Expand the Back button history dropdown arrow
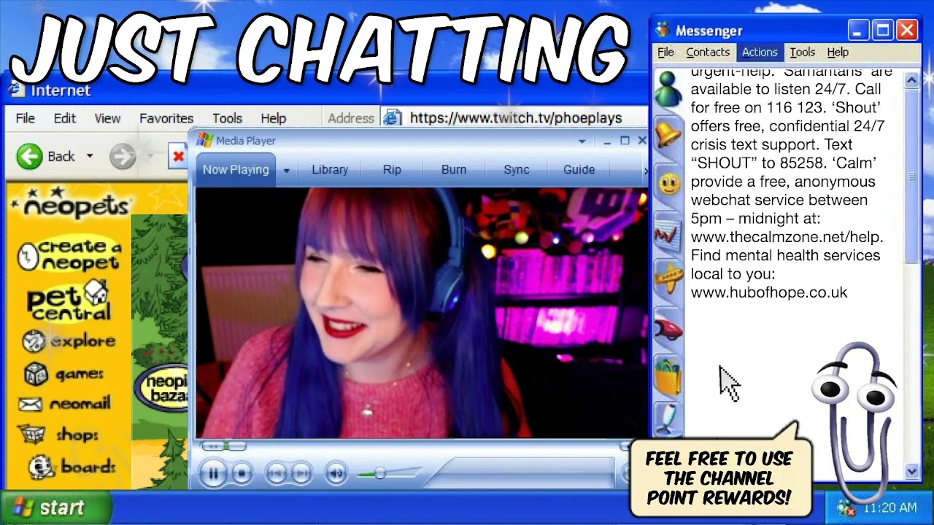Viewport: 934px width, 525px height. tap(90, 156)
